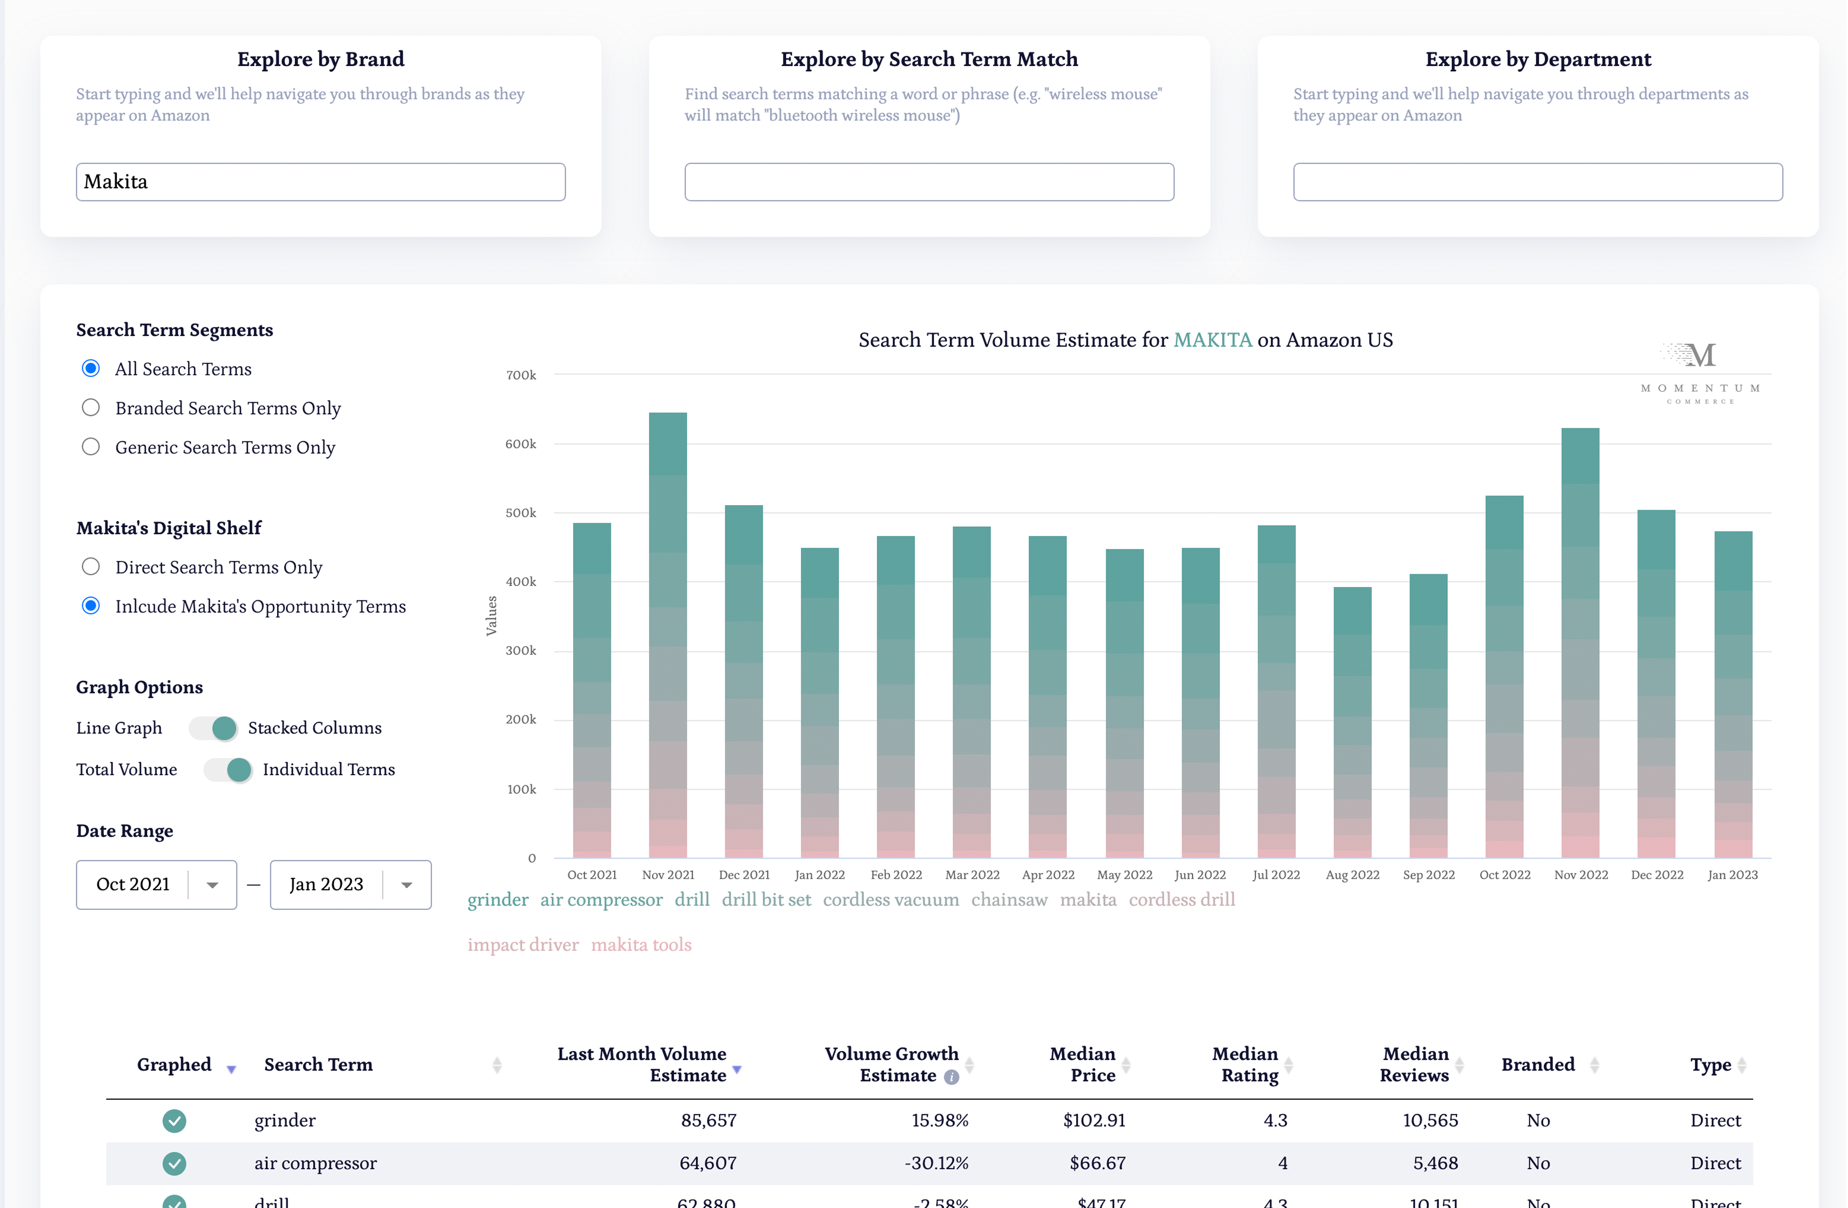Select Branded Search Terms Only radio button
Screen dimensions: 1848x1208
[x=91, y=408]
